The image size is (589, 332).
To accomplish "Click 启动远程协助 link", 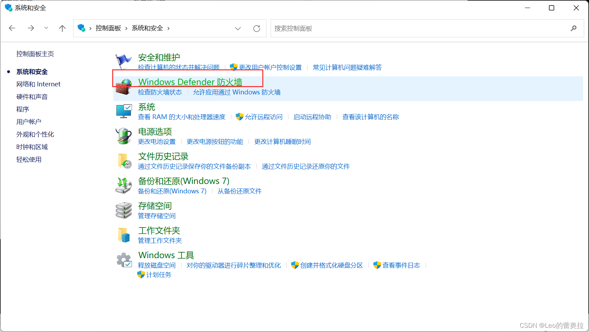I will [x=312, y=117].
